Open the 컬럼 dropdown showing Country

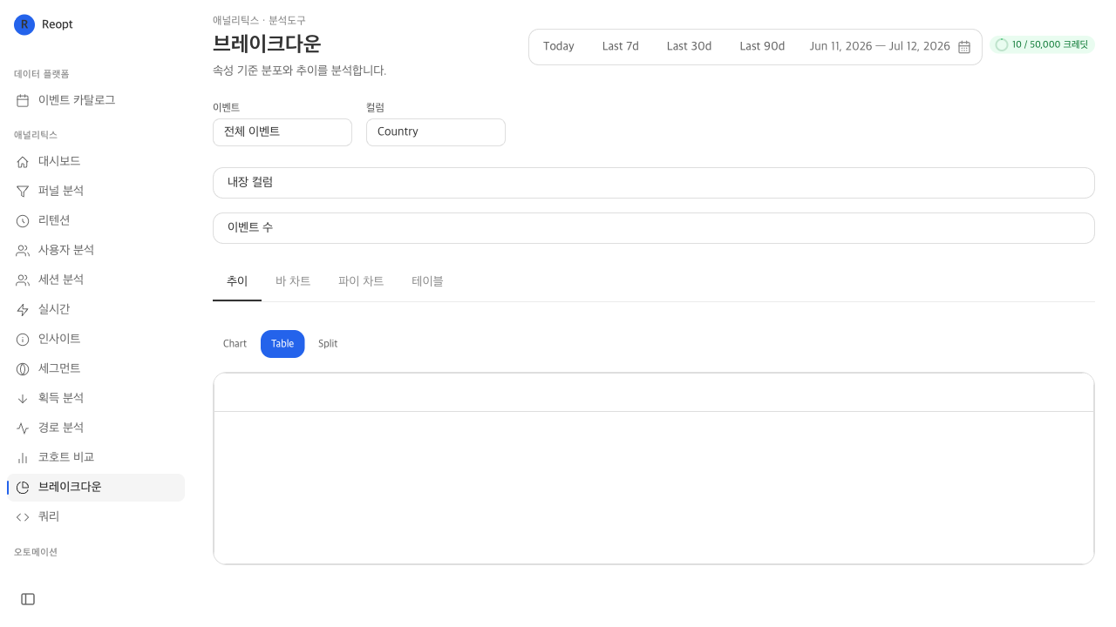[436, 132]
